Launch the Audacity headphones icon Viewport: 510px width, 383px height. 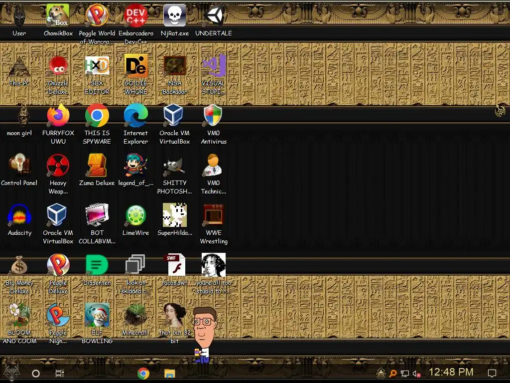coord(19,215)
